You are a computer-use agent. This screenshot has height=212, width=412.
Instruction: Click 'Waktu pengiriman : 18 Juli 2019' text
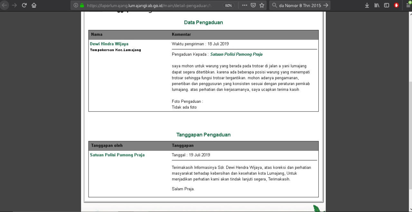(x=200, y=44)
